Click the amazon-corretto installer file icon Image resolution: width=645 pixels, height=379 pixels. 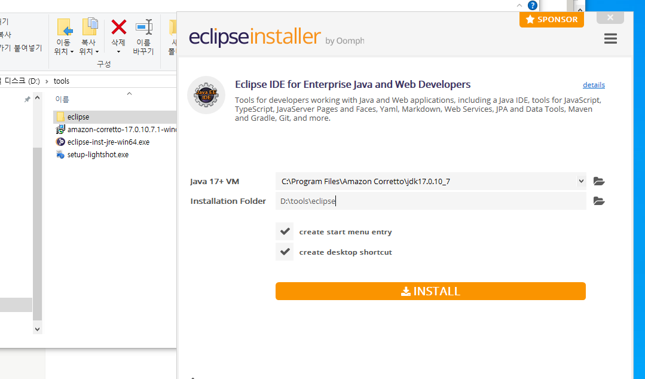pos(60,130)
